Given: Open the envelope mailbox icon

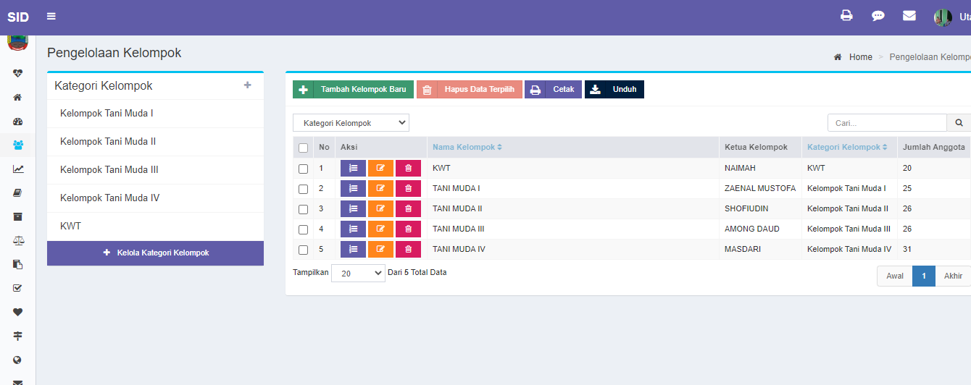Looking at the screenshot, I should tap(909, 15).
